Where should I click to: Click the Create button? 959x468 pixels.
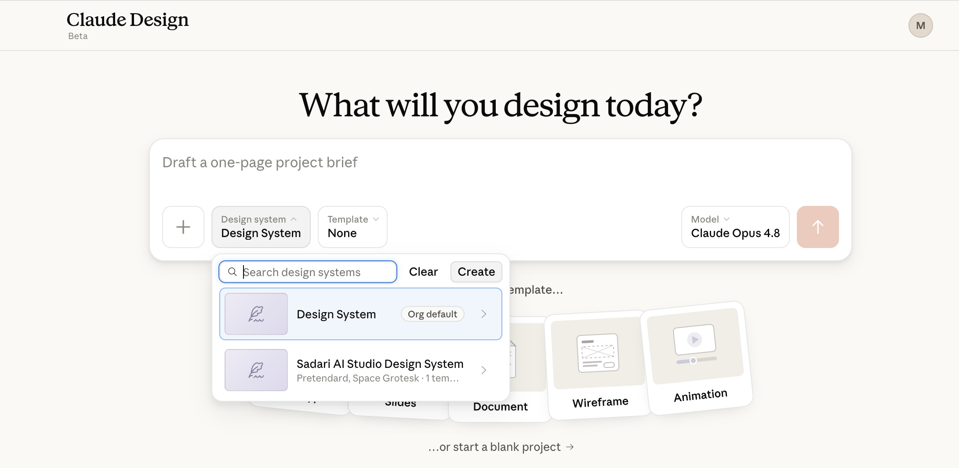click(x=476, y=272)
